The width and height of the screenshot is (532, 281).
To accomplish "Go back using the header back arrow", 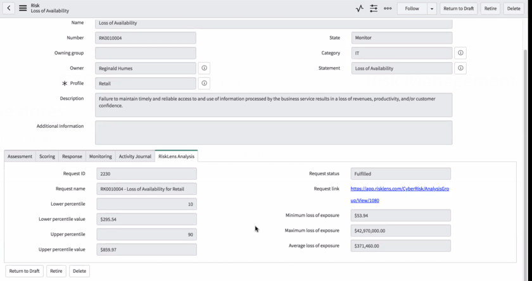I will point(9,8).
